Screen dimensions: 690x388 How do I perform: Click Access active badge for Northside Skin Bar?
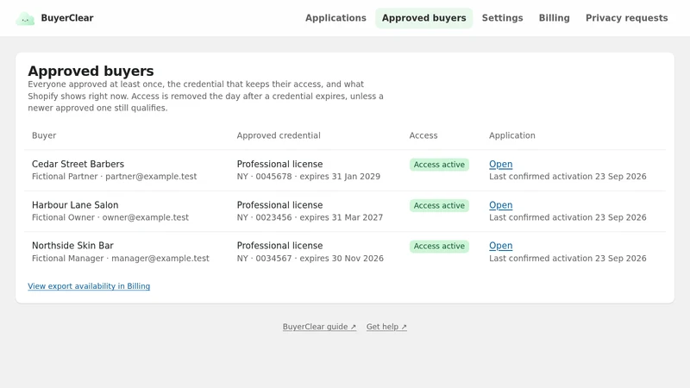(x=439, y=246)
